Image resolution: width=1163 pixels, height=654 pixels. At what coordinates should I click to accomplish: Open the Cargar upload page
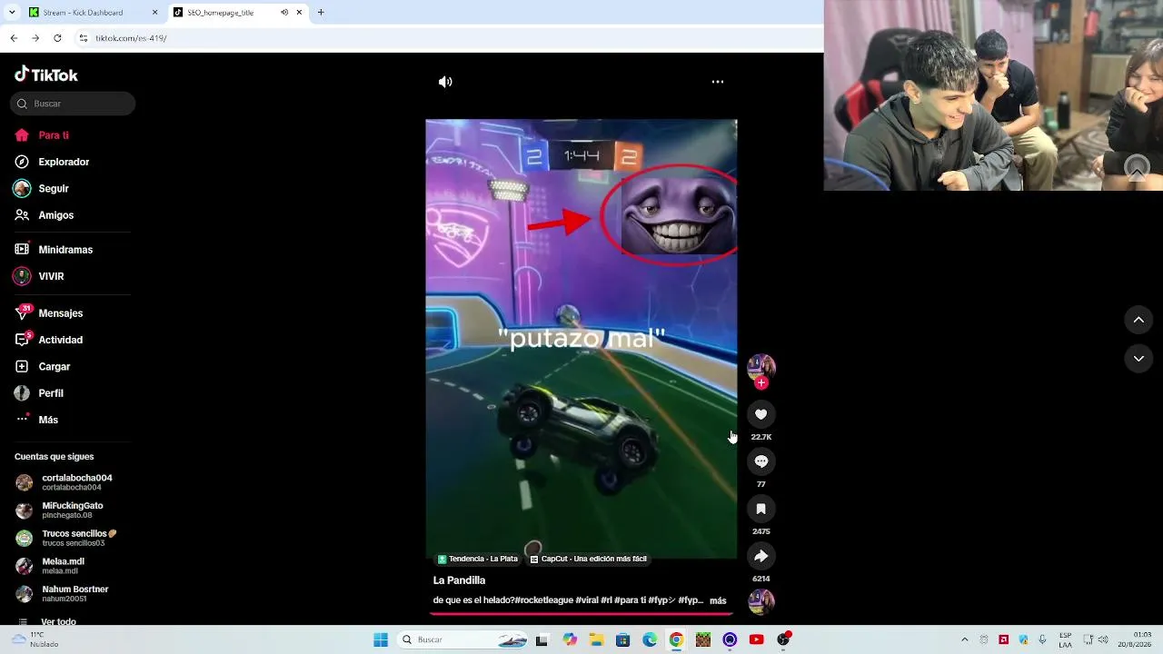click(x=43, y=367)
